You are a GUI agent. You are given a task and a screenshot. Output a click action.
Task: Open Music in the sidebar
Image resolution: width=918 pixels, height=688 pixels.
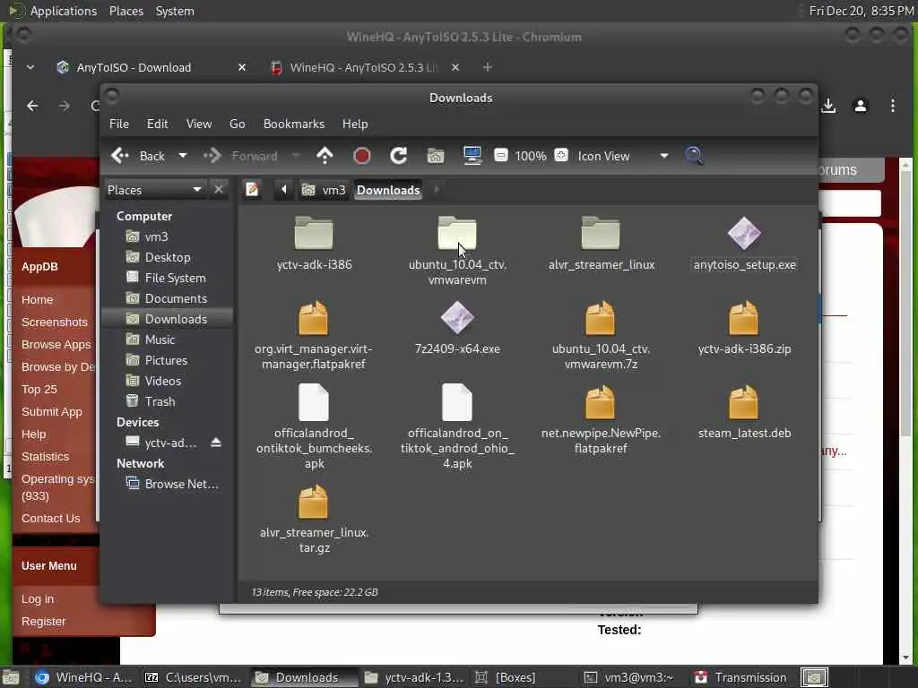tap(160, 340)
